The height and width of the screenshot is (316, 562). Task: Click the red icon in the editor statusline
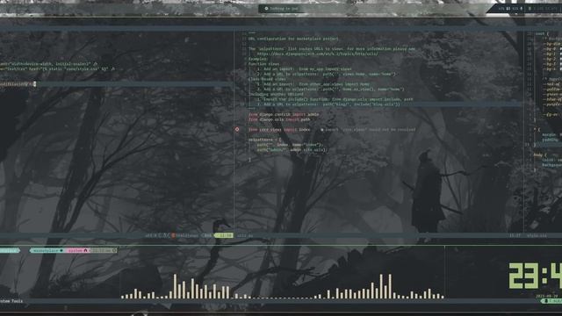tap(173, 235)
